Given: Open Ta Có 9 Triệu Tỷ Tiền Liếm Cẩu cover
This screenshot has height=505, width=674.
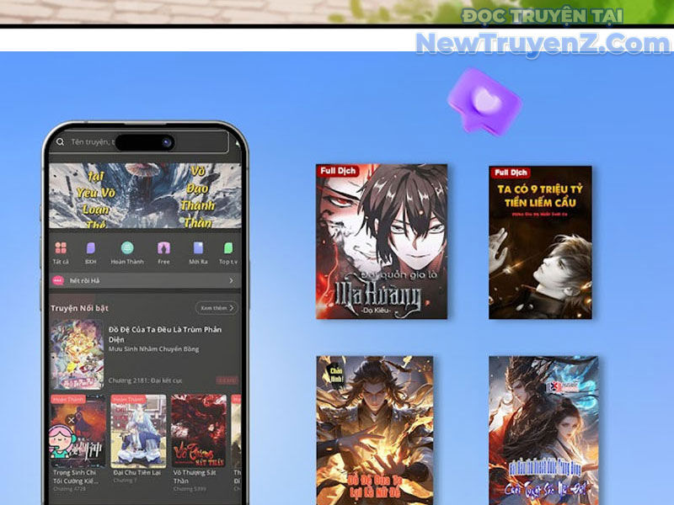Looking at the screenshot, I should [x=540, y=242].
